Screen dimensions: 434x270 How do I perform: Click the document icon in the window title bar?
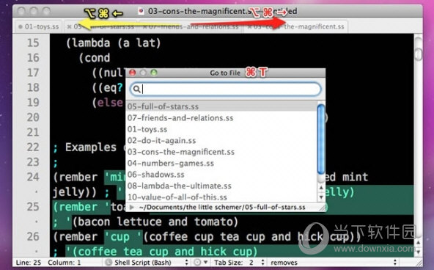point(141,11)
